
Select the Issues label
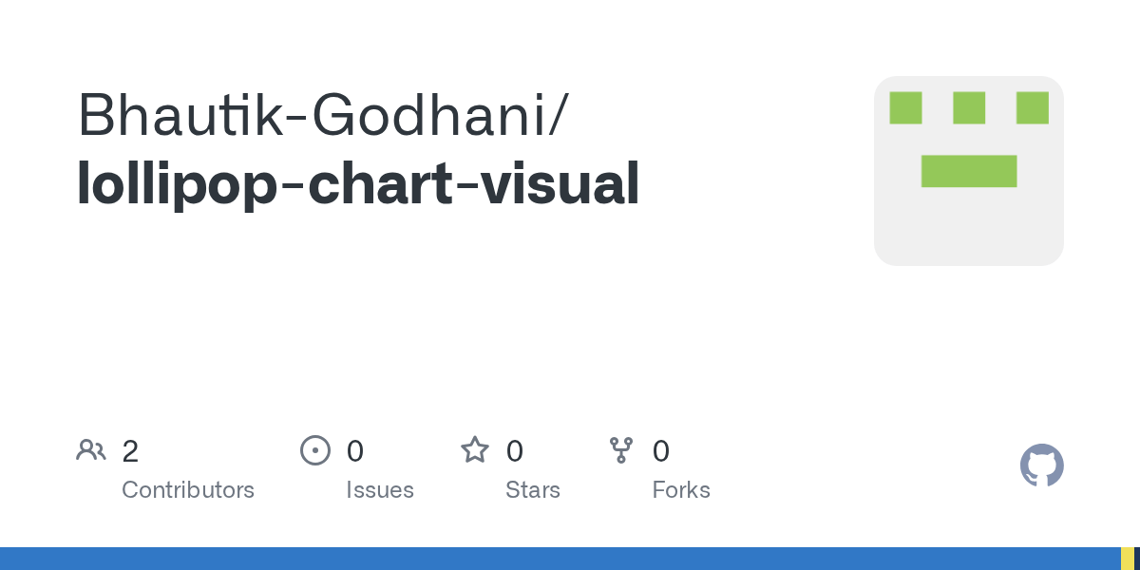[x=380, y=490]
